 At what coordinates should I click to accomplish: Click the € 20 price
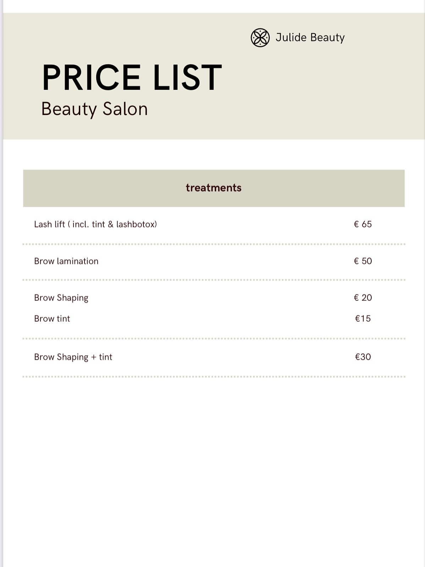(x=363, y=298)
